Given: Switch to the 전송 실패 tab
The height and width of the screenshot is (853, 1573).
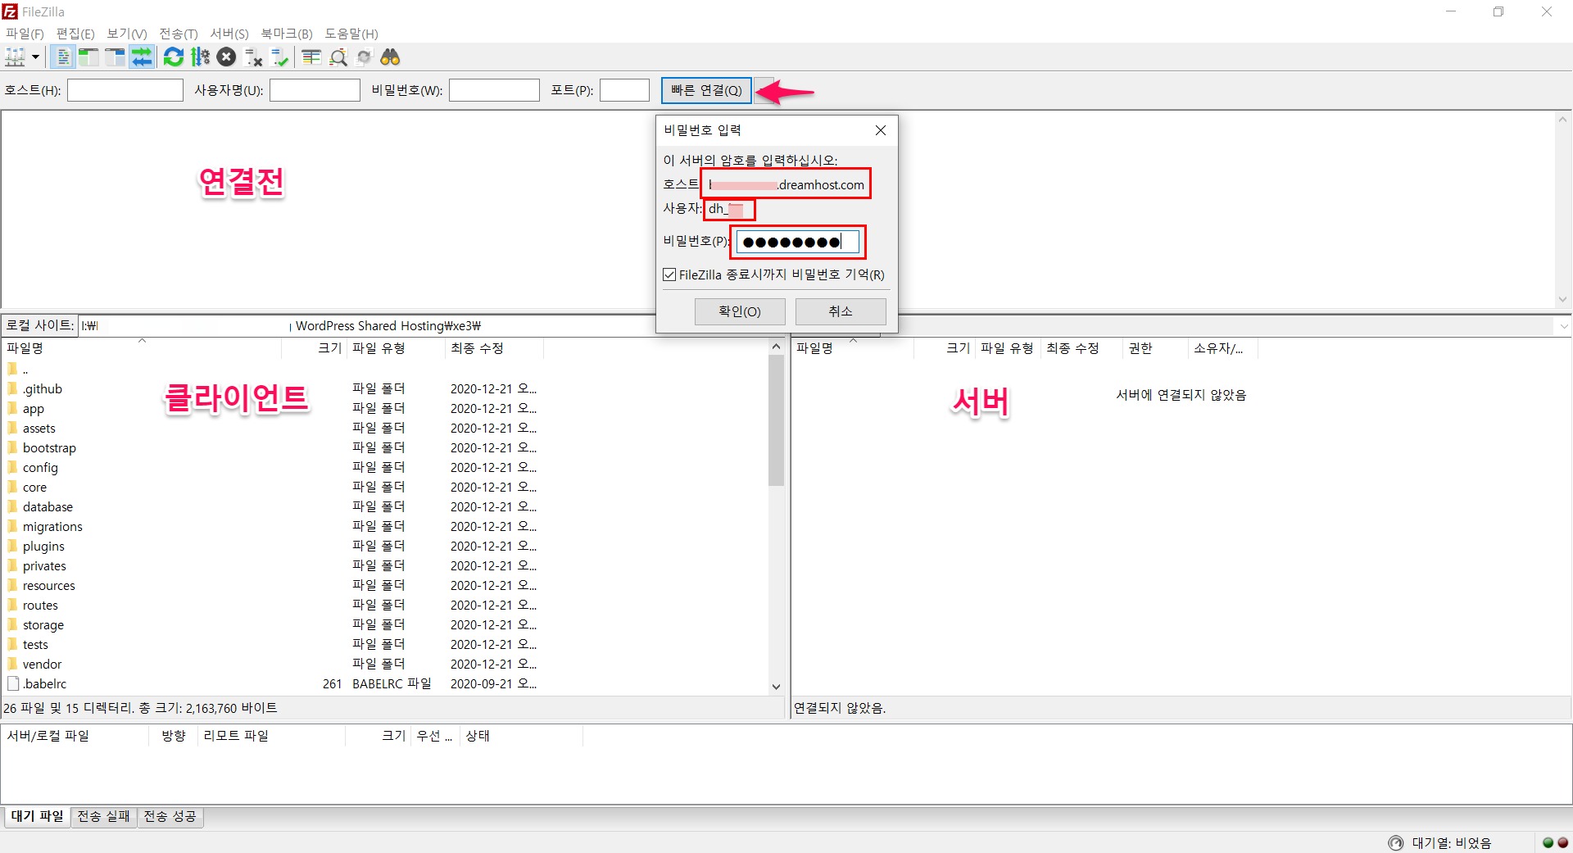Looking at the screenshot, I should click(103, 816).
